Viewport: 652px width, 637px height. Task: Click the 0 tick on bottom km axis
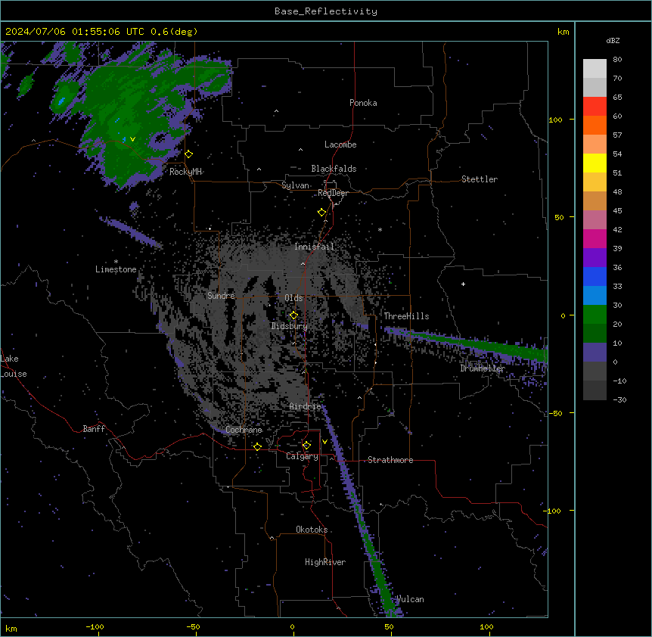(x=292, y=627)
